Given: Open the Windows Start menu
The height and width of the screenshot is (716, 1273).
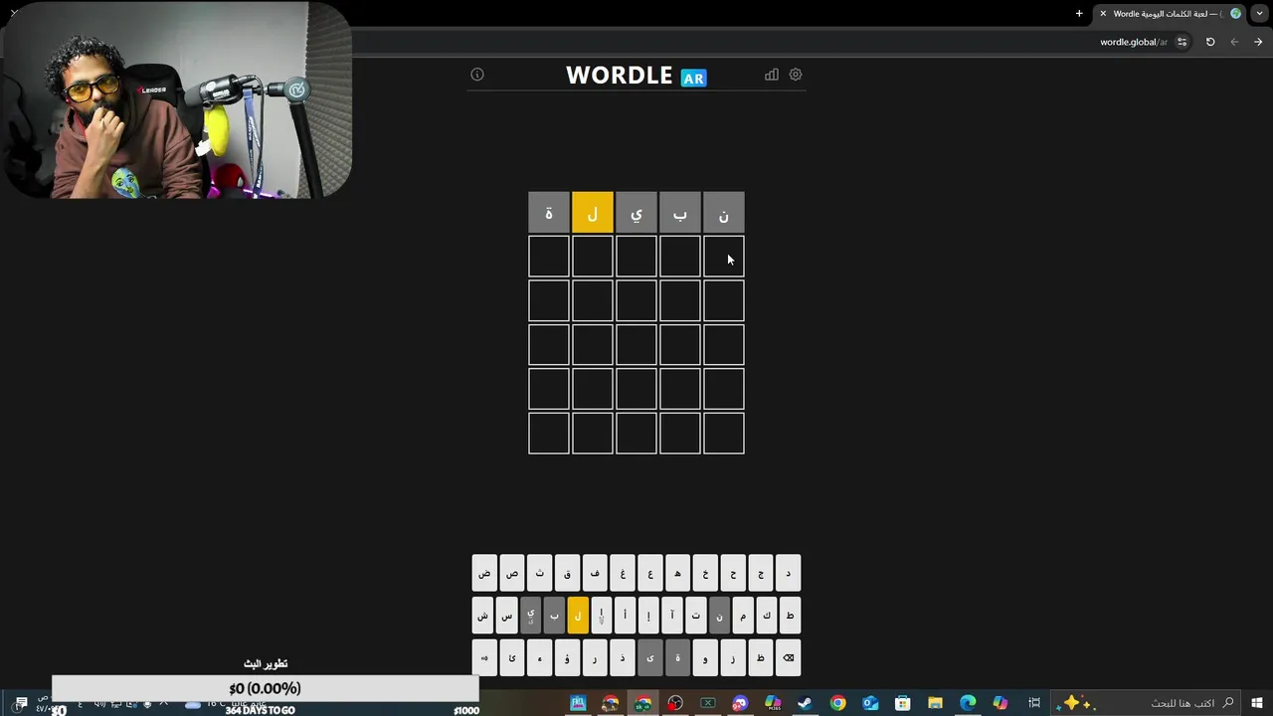Looking at the screenshot, I should tap(1258, 703).
